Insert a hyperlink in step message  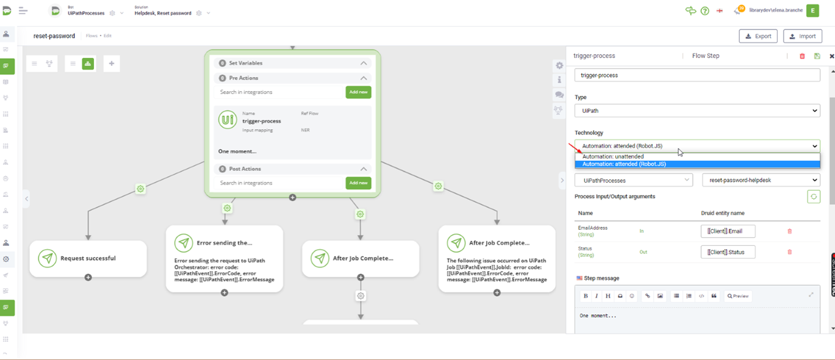pos(648,296)
